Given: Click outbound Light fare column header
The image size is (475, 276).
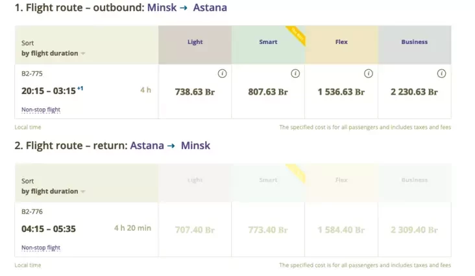Looking at the screenshot, I should (x=195, y=42).
